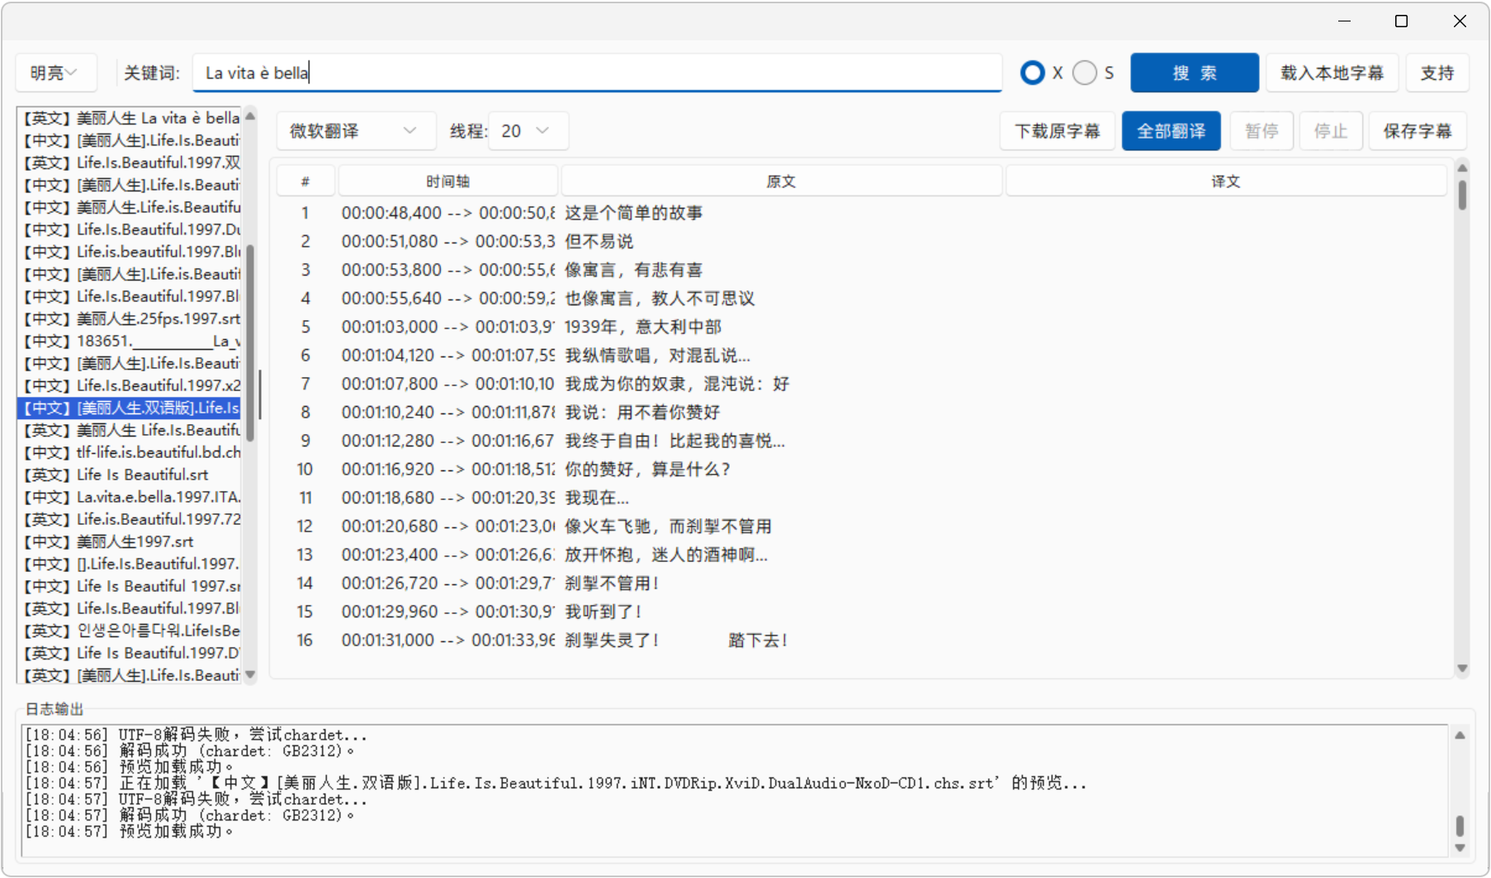This screenshot has height=878, width=1491.
Task: Select the 【英文】美丽人生 La vita è bella entry
Action: 130,118
